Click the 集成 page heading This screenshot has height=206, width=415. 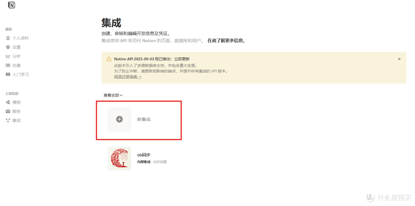[111, 23]
